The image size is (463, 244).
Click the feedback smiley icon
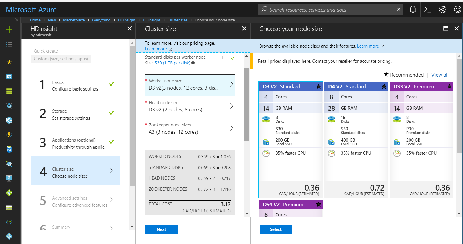tap(457, 10)
